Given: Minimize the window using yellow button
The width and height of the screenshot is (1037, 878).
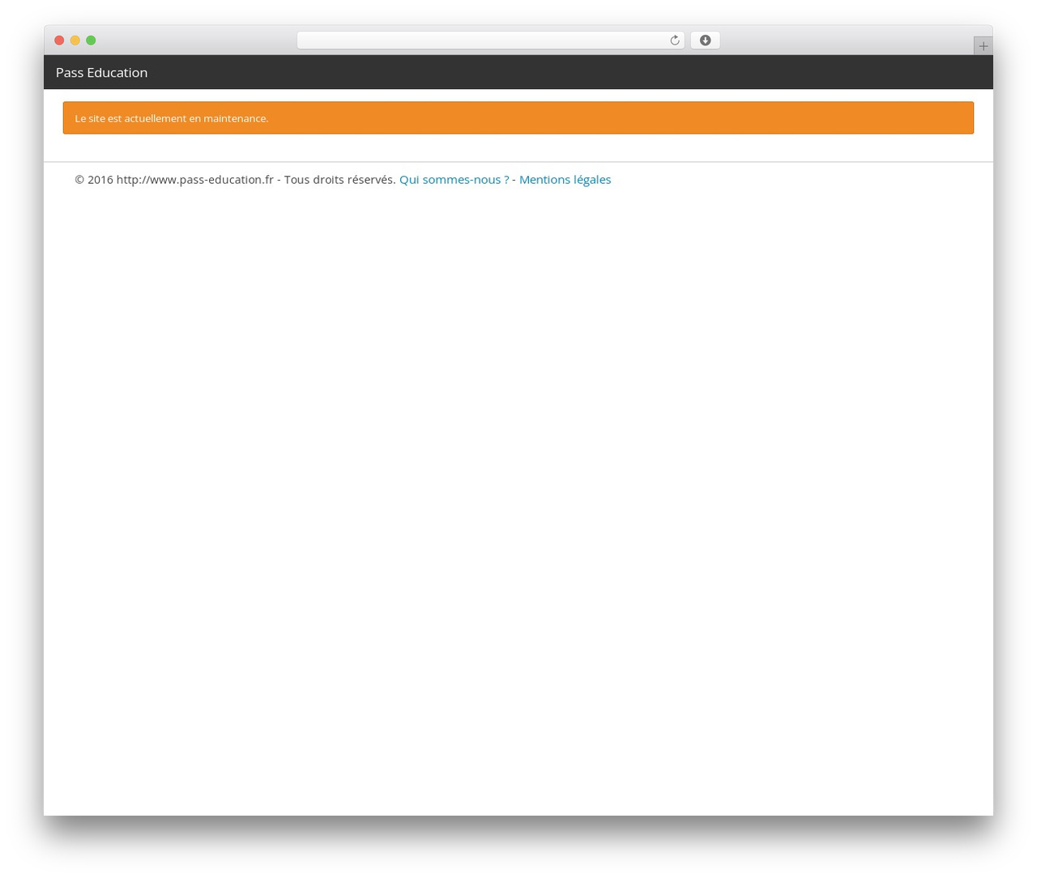Looking at the screenshot, I should 75,40.
